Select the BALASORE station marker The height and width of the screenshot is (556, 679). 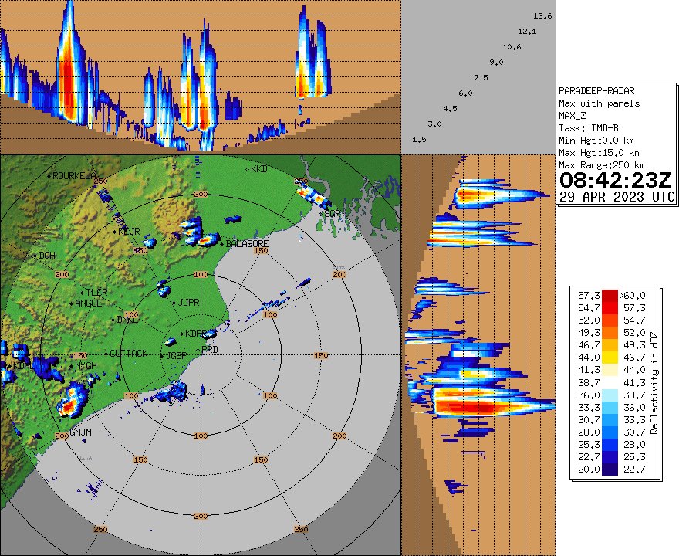(x=221, y=244)
